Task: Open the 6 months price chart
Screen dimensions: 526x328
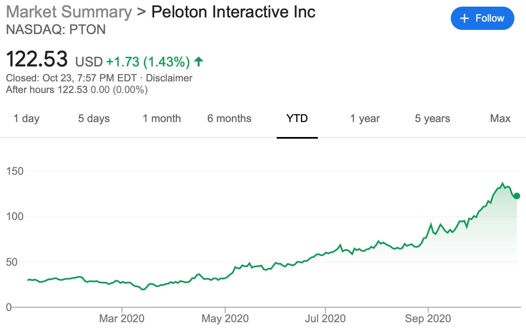Action: [229, 119]
